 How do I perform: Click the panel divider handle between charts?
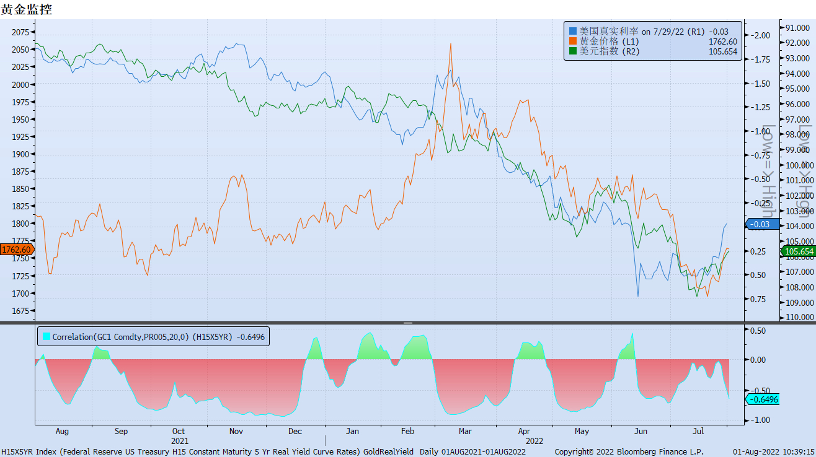(x=407, y=323)
